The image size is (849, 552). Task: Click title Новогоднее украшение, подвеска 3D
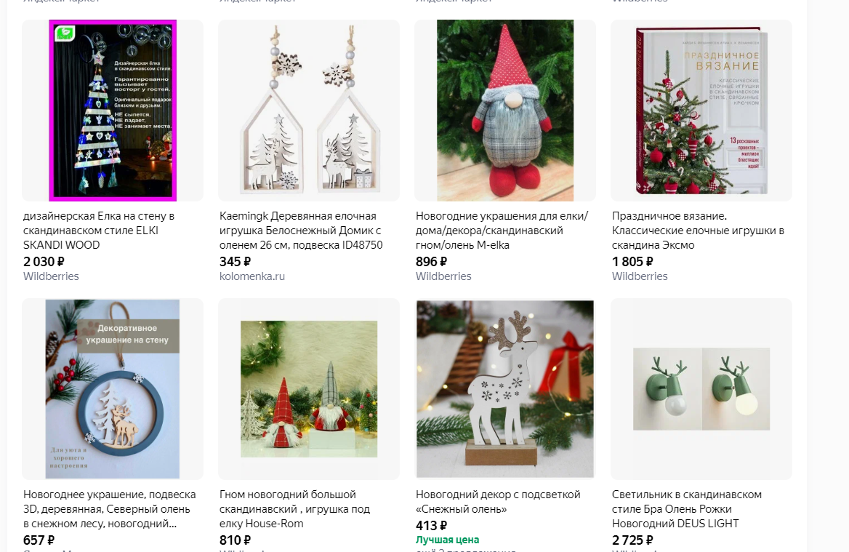click(x=109, y=508)
